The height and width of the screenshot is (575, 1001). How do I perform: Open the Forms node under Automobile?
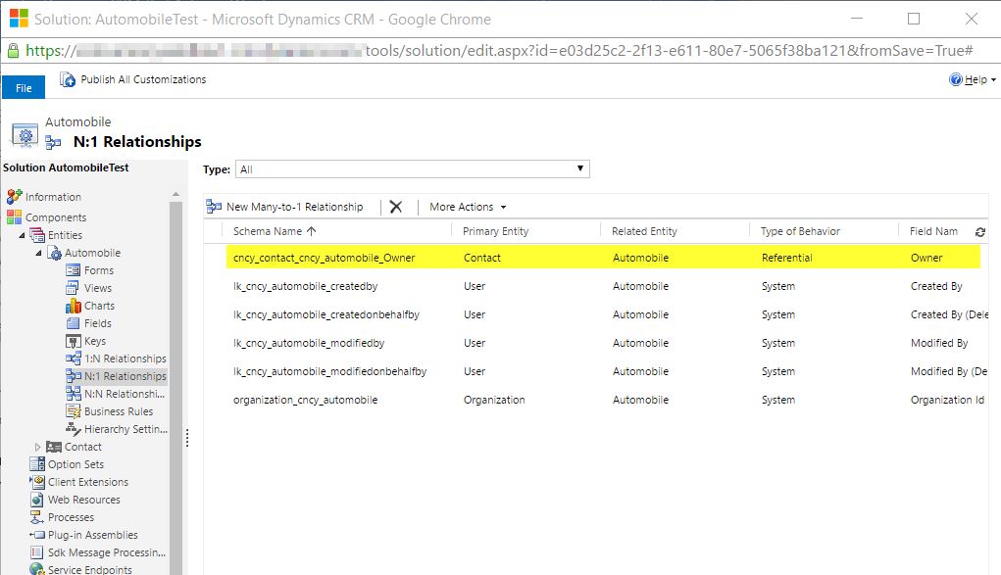point(98,270)
